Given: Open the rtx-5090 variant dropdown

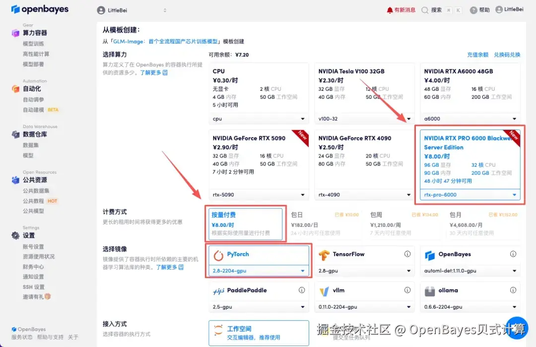Looking at the screenshot, I should point(259,195).
